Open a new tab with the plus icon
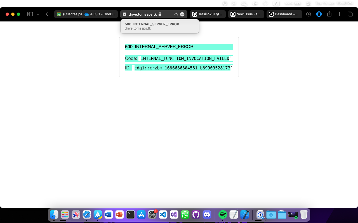The width and height of the screenshot is (358, 223). pyautogui.click(x=339, y=14)
